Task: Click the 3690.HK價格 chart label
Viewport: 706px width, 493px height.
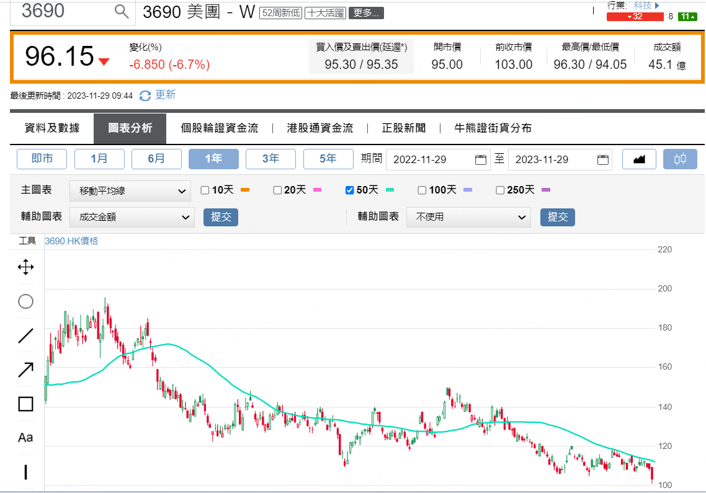Action: point(71,241)
